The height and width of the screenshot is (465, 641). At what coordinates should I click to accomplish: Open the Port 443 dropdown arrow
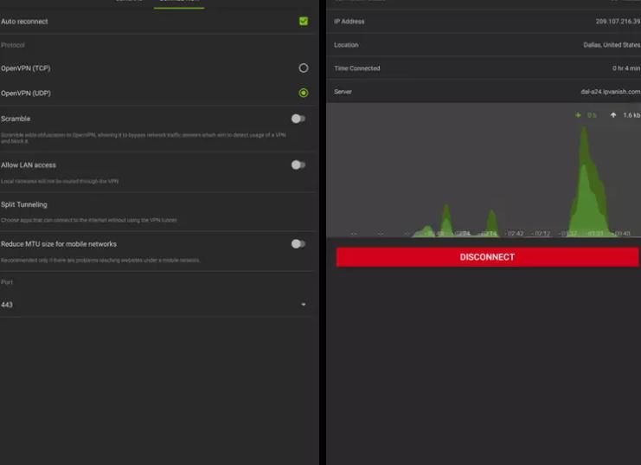point(303,305)
